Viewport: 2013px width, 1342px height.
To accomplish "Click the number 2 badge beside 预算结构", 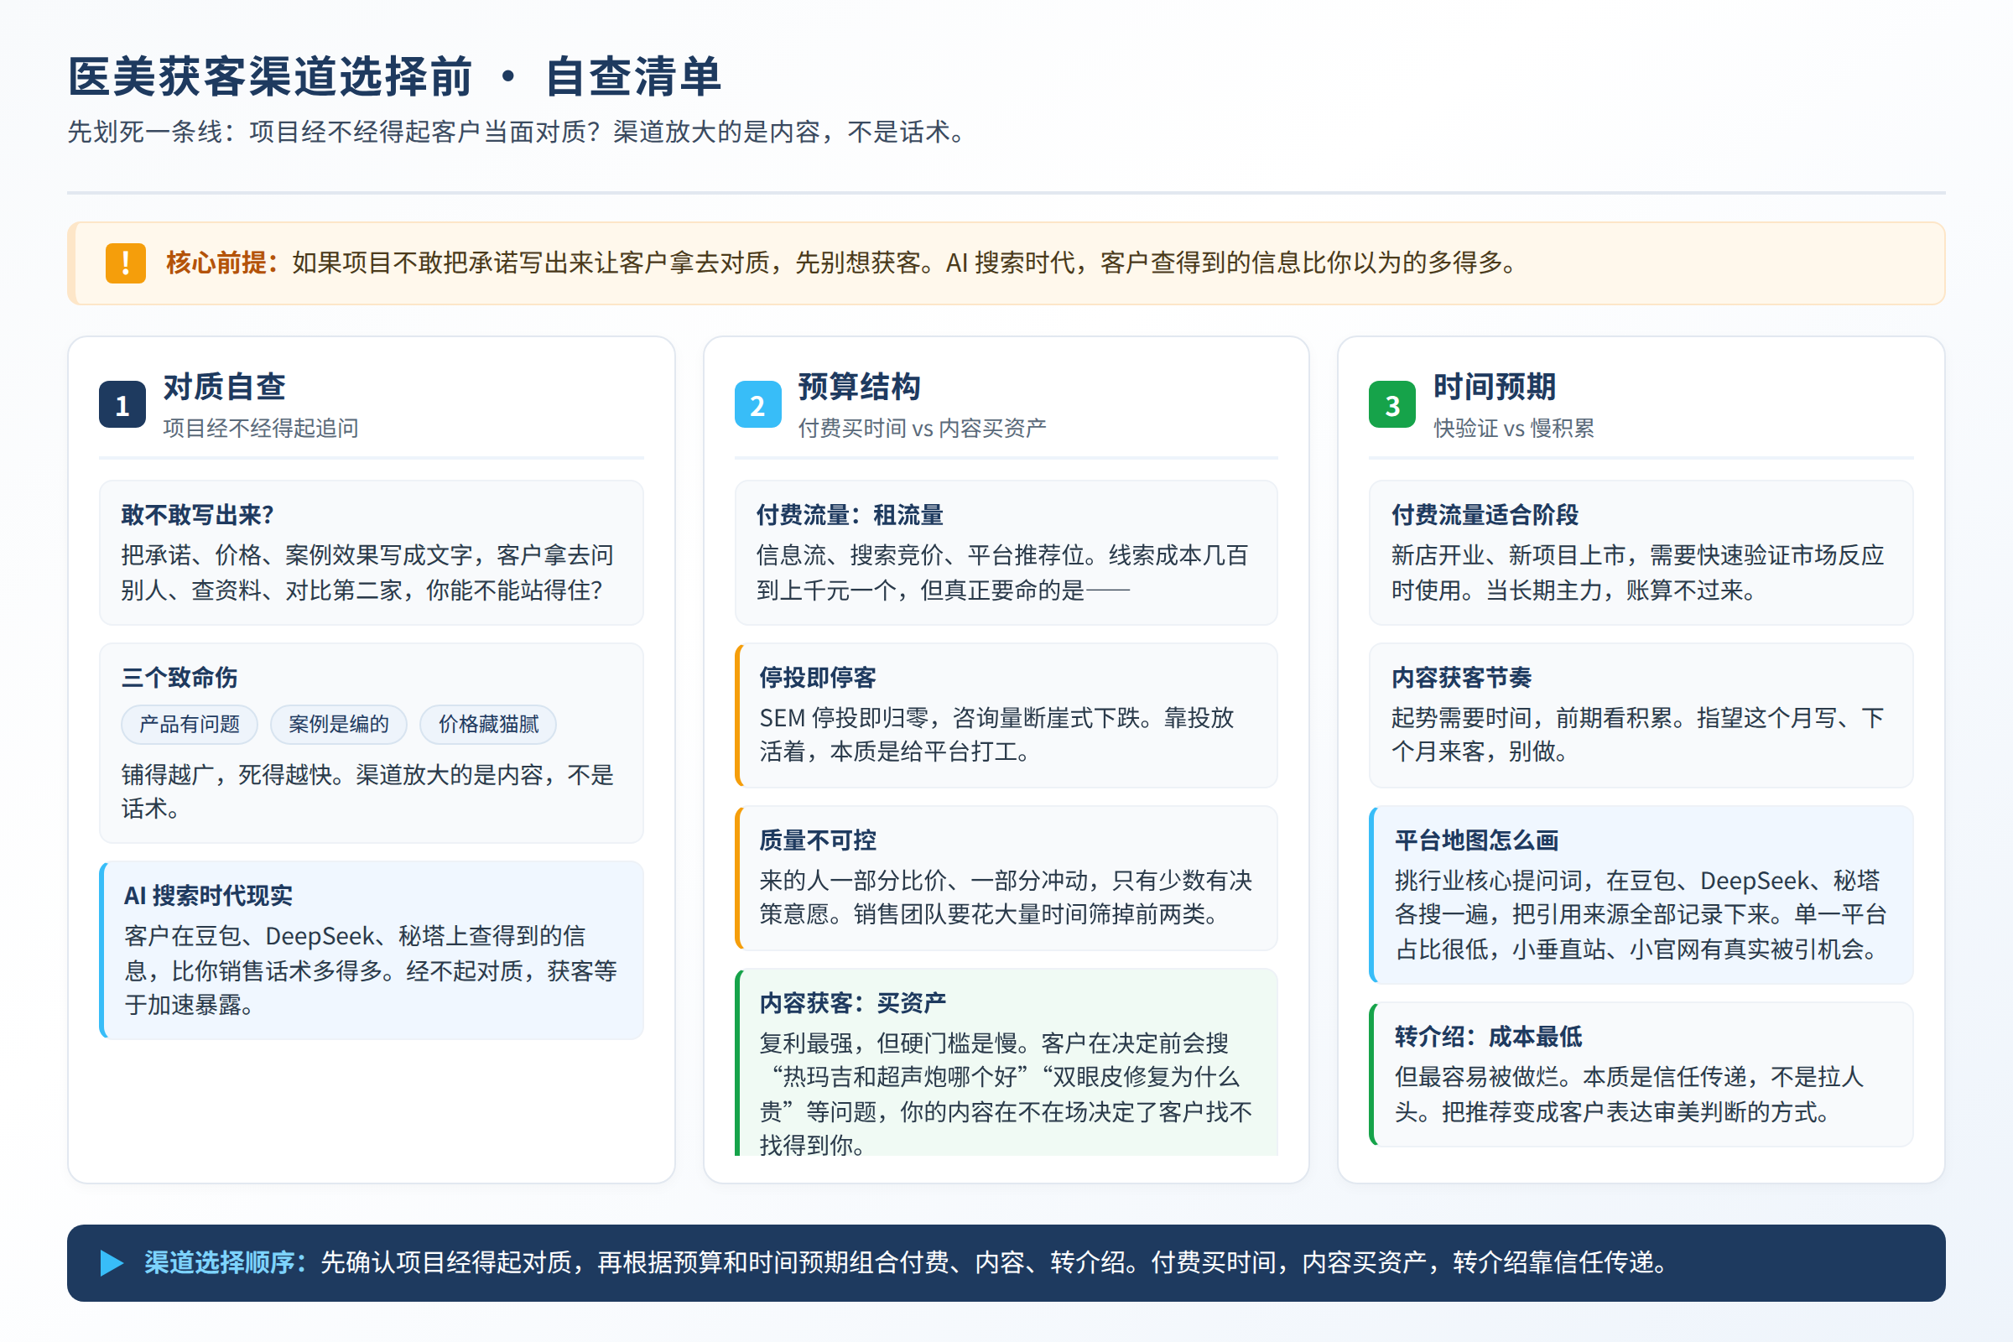I will tap(757, 405).
